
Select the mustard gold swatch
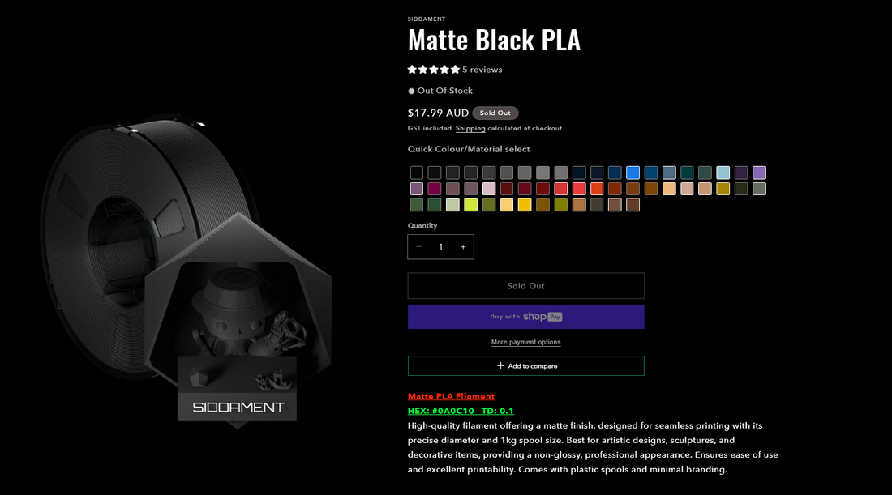(723, 189)
